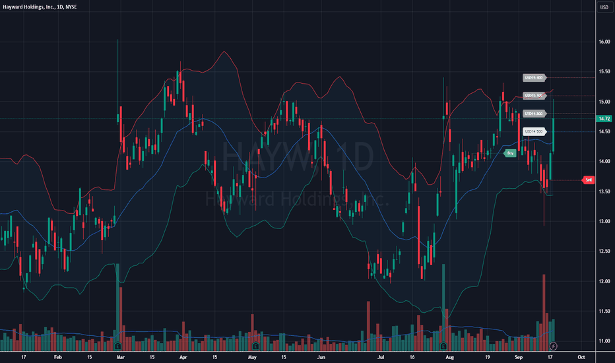Click the earnings E marker near May
This screenshot has width=615, height=363.
point(256,346)
